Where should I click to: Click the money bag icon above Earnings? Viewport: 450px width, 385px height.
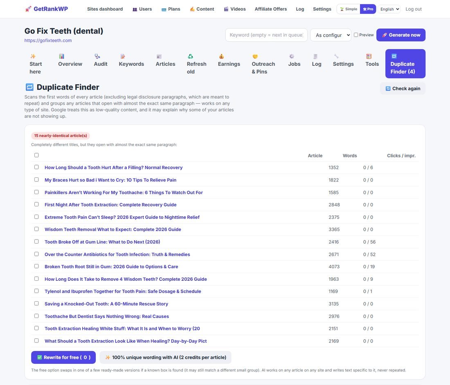pos(221,56)
